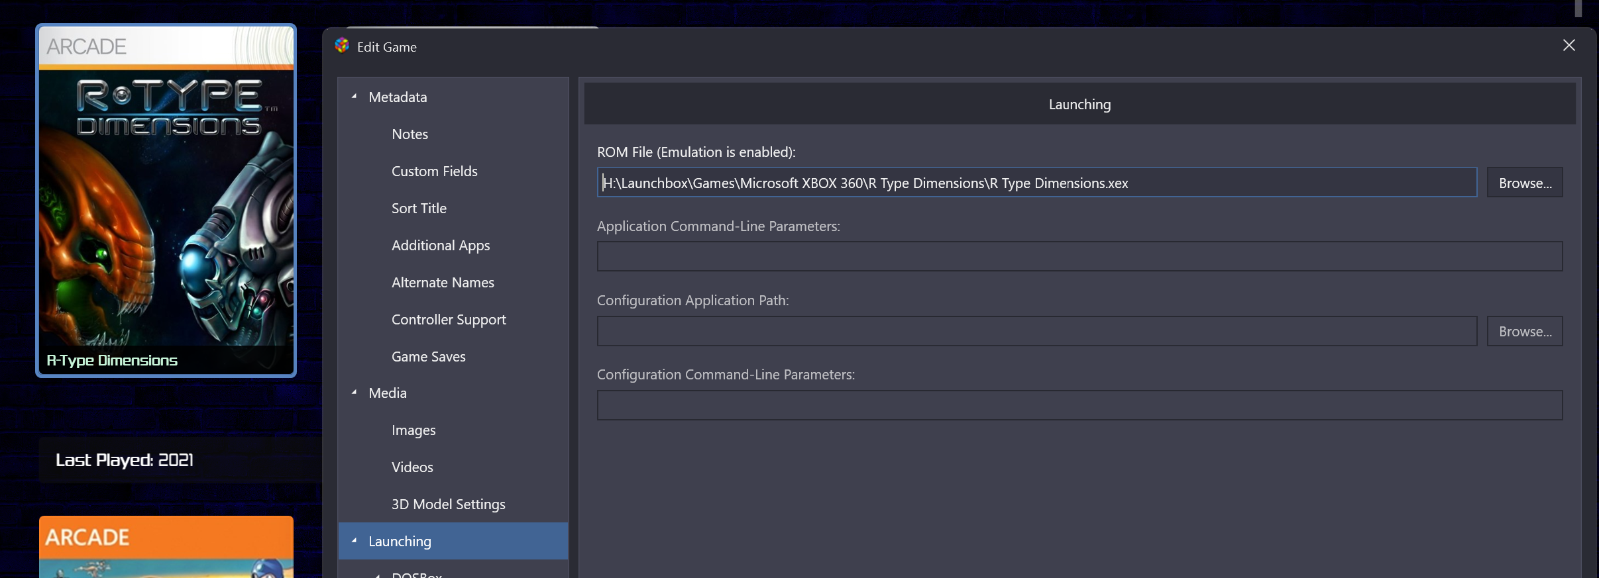Select Images under Media

click(x=414, y=430)
